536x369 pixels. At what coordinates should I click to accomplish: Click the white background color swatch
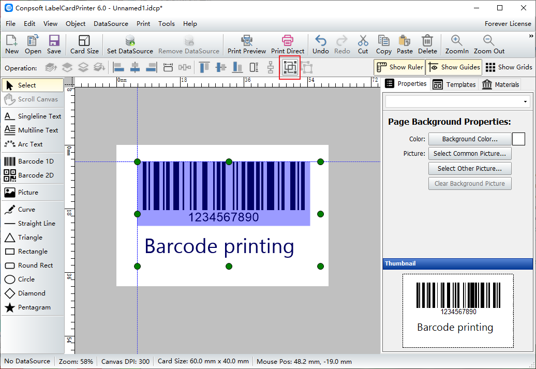click(518, 139)
